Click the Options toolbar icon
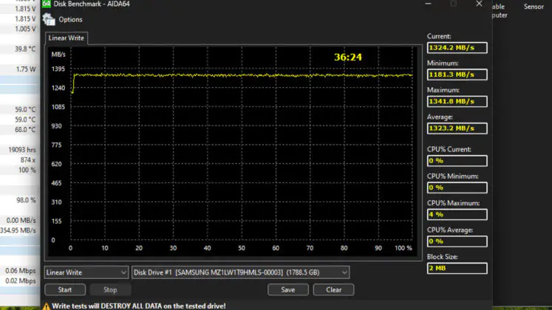 (x=49, y=20)
